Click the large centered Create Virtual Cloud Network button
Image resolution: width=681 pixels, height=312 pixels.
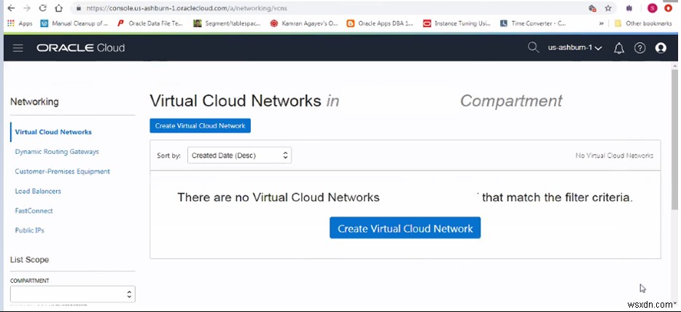(405, 228)
